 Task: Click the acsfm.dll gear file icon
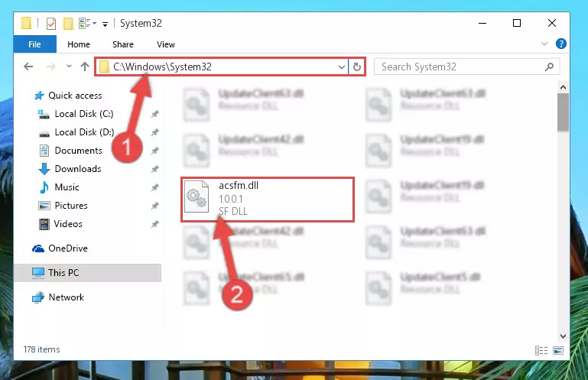click(x=197, y=196)
